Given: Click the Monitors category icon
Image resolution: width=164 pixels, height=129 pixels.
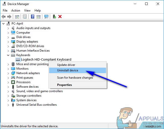Looking at the screenshot, I should [x=13, y=69].
